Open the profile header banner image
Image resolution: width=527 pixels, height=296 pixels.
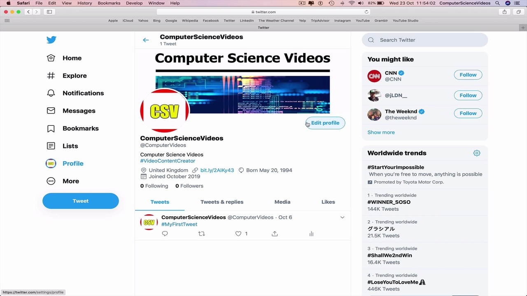(x=243, y=82)
